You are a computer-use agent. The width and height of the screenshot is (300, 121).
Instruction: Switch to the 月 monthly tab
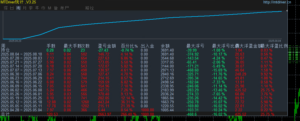point(24,8)
